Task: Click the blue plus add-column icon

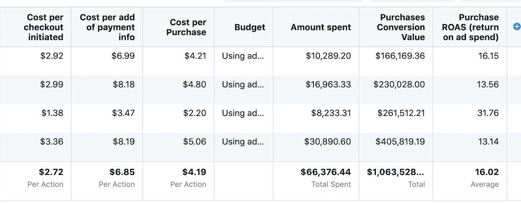Action: [x=517, y=27]
